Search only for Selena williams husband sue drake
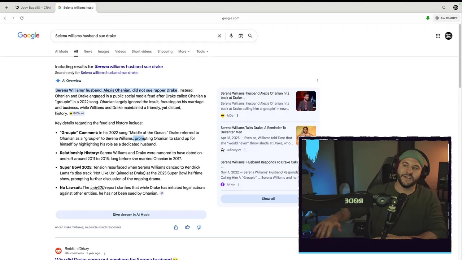The height and width of the screenshot is (260, 462). 109,73
